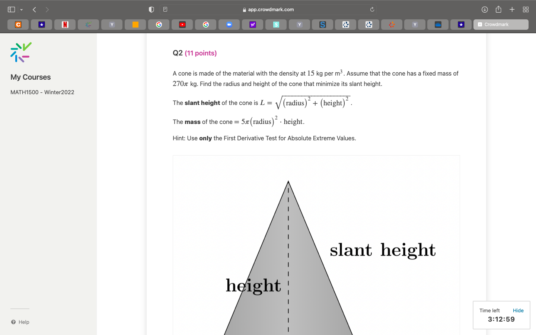Open the Zoom camera bookmark
This screenshot has height=335, width=536.
coord(229,24)
